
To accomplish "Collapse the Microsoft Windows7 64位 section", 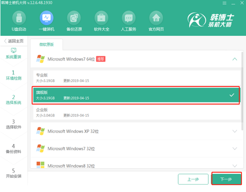I will [x=235, y=59].
